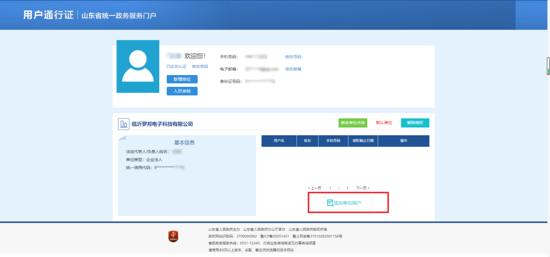The image size is (550, 257).
Task: Click 添加单位用户 button
Action: [344, 203]
